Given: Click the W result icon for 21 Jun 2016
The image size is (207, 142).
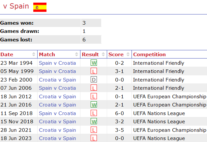Looking at the screenshot, I should pyautogui.click(x=94, y=105).
